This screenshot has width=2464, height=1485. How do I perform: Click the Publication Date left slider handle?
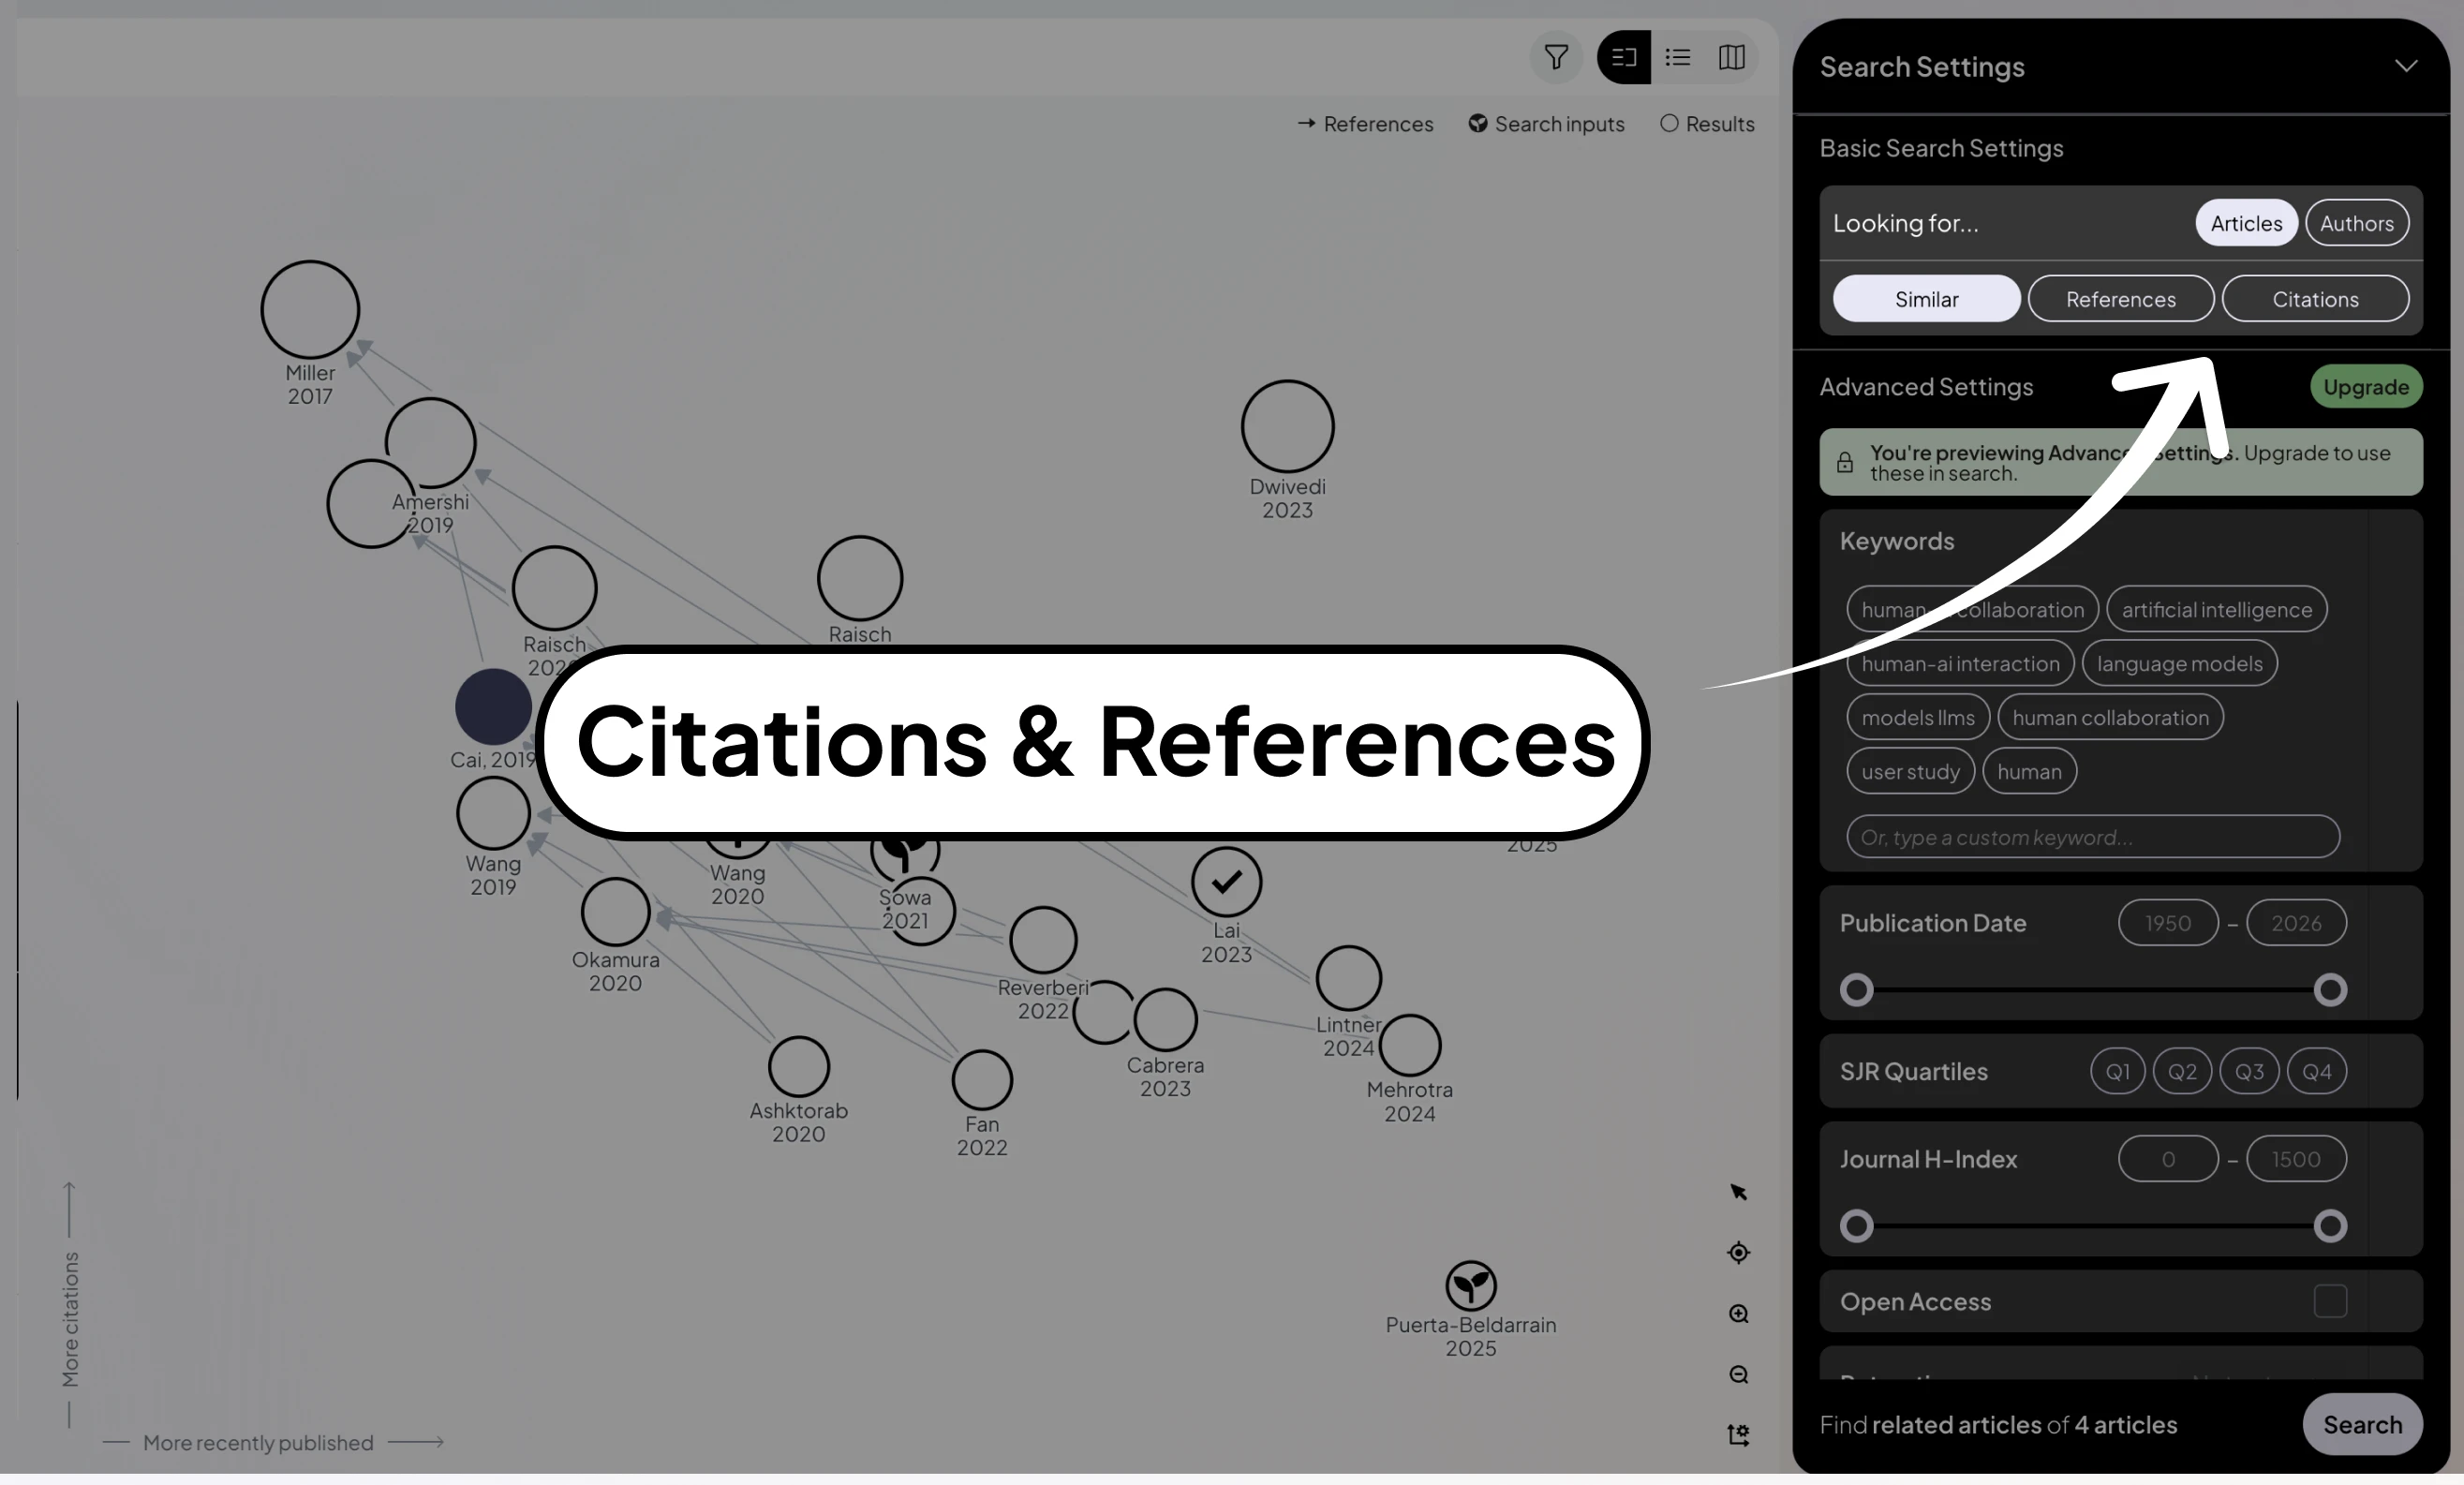click(x=1857, y=990)
